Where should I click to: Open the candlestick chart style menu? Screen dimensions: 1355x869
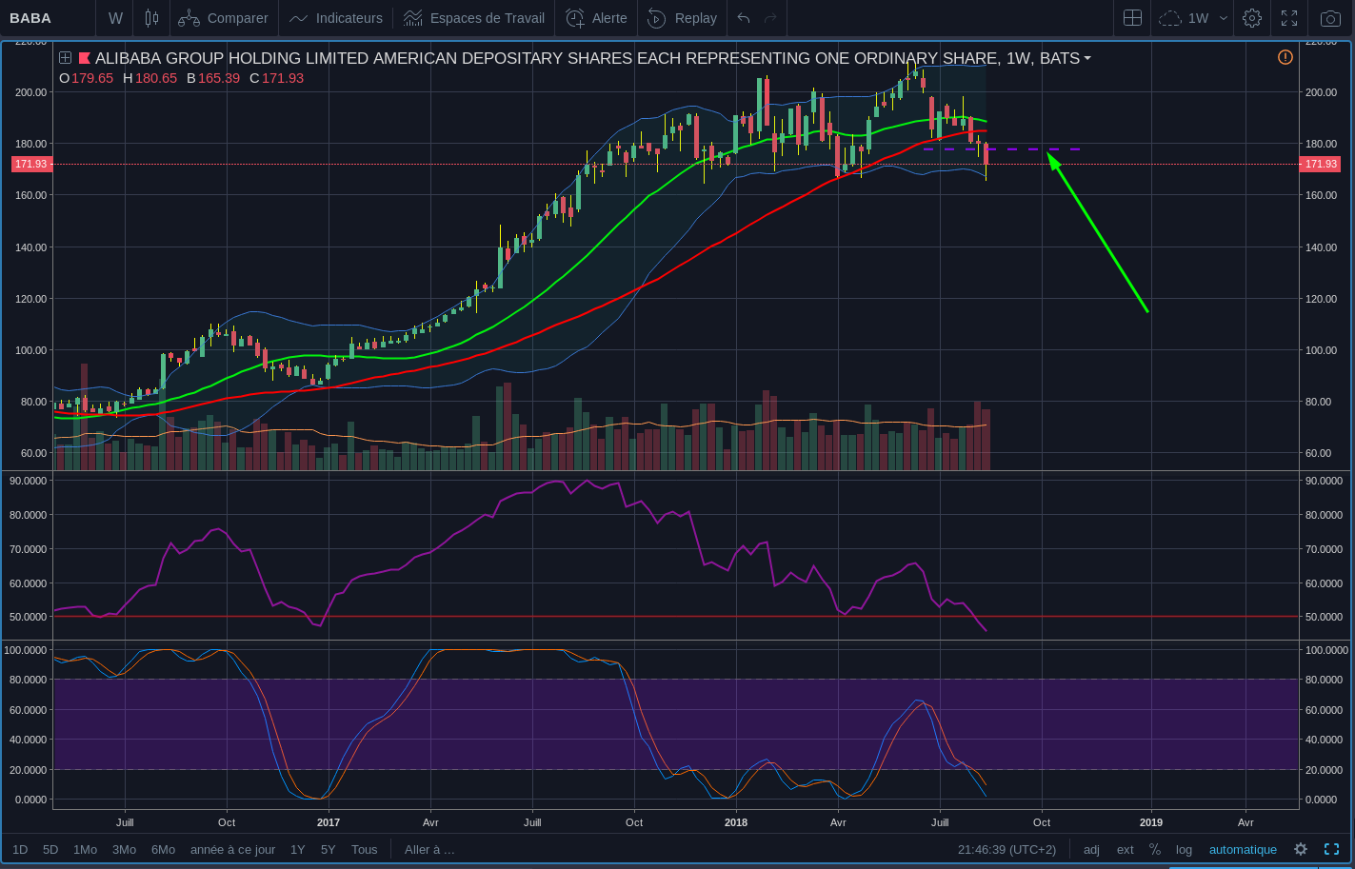tap(151, 18)
